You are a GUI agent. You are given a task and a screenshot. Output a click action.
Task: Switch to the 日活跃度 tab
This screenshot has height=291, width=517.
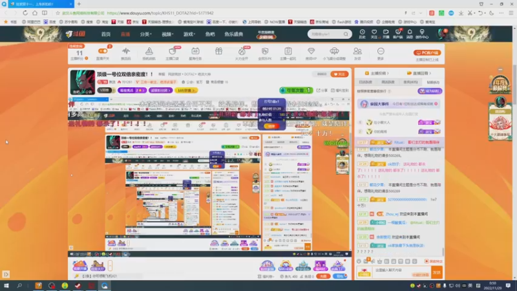(365, 82)
